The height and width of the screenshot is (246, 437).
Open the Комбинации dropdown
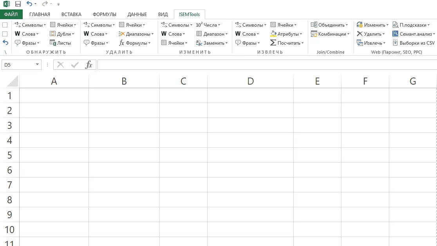pos(330,34)
